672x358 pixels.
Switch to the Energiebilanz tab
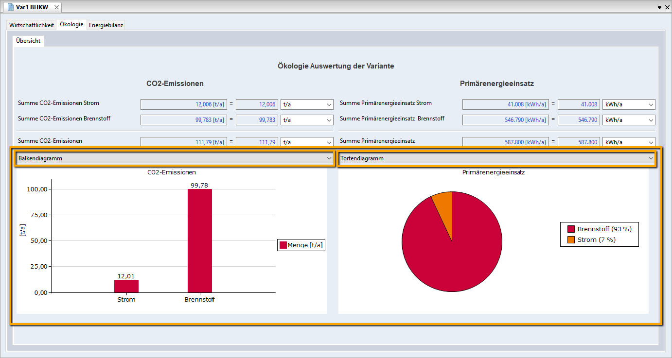point(106,25)
